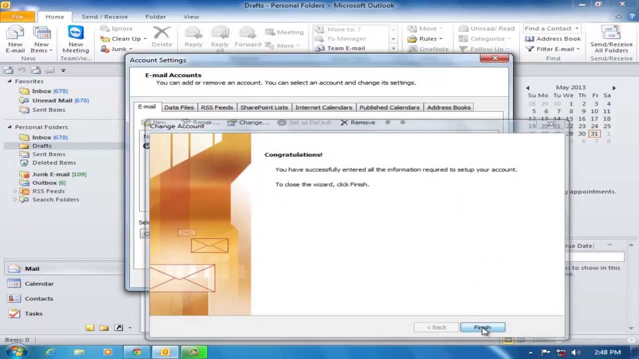The image size is (639, 359).
Task: Switch to the Send / Receive tab
Action: tap(105, 16)
